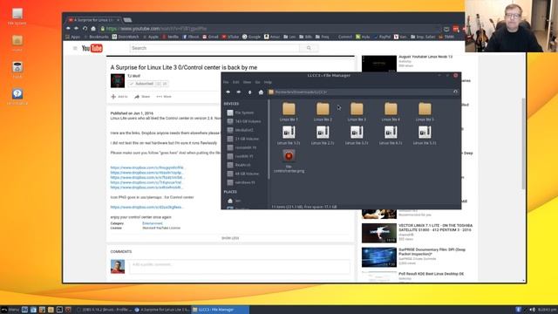The height and width of the screenshot is (314, 558).
Task: Click the Home icon in File Manager toolbar
Action: coord(261,92)
